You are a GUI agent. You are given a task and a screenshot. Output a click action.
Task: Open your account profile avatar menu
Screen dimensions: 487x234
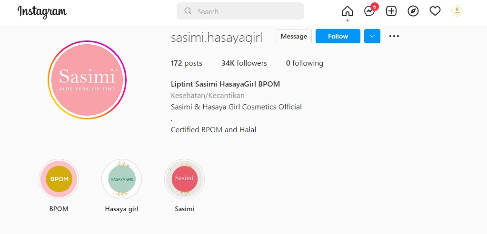point(457,11)
